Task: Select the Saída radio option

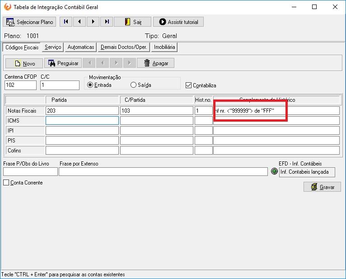Action: [x=133, y=85]
